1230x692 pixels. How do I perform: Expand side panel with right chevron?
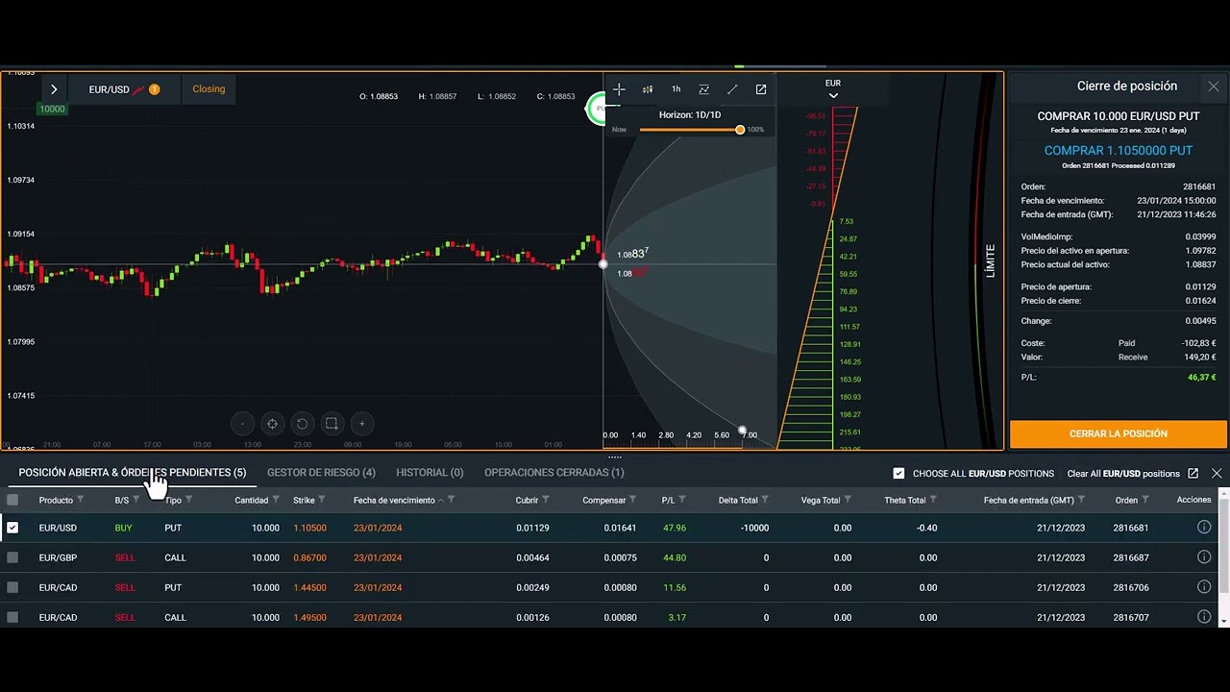54,89
